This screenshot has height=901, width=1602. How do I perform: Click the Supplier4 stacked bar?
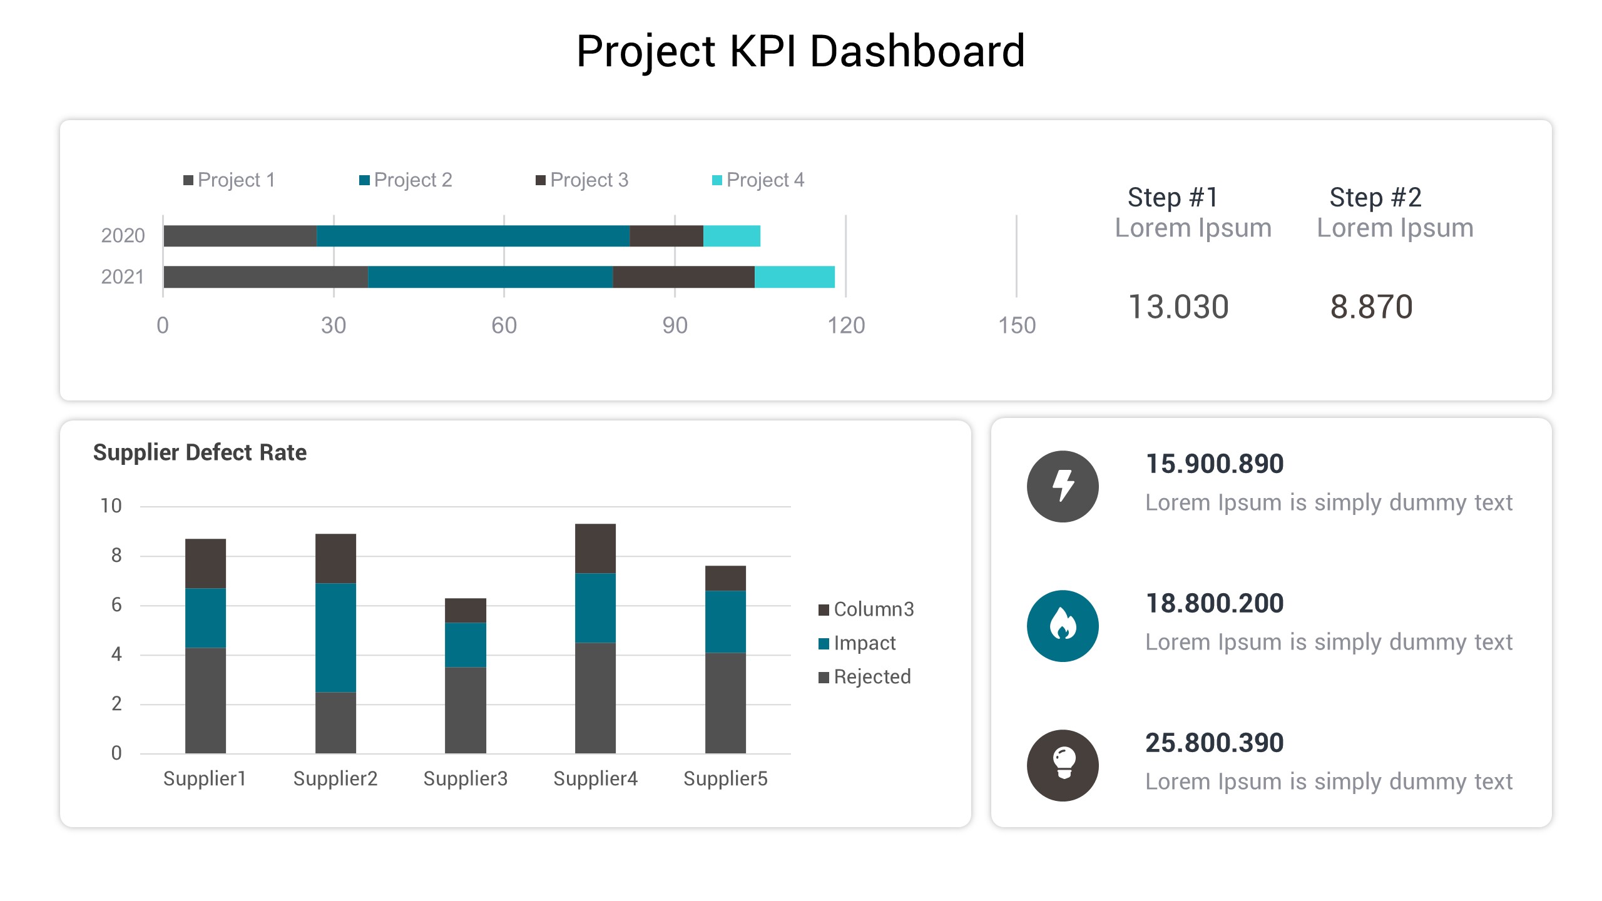point(595,638)
